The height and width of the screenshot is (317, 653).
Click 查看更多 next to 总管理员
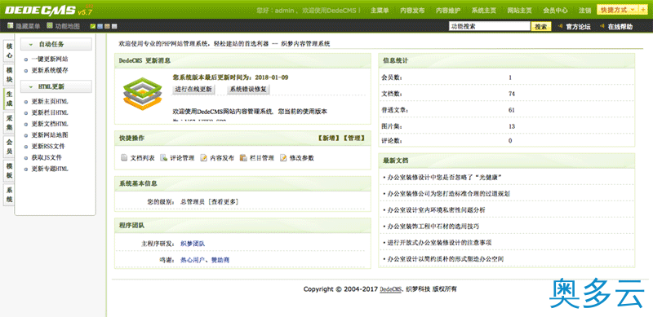click(x=223, y=202)
